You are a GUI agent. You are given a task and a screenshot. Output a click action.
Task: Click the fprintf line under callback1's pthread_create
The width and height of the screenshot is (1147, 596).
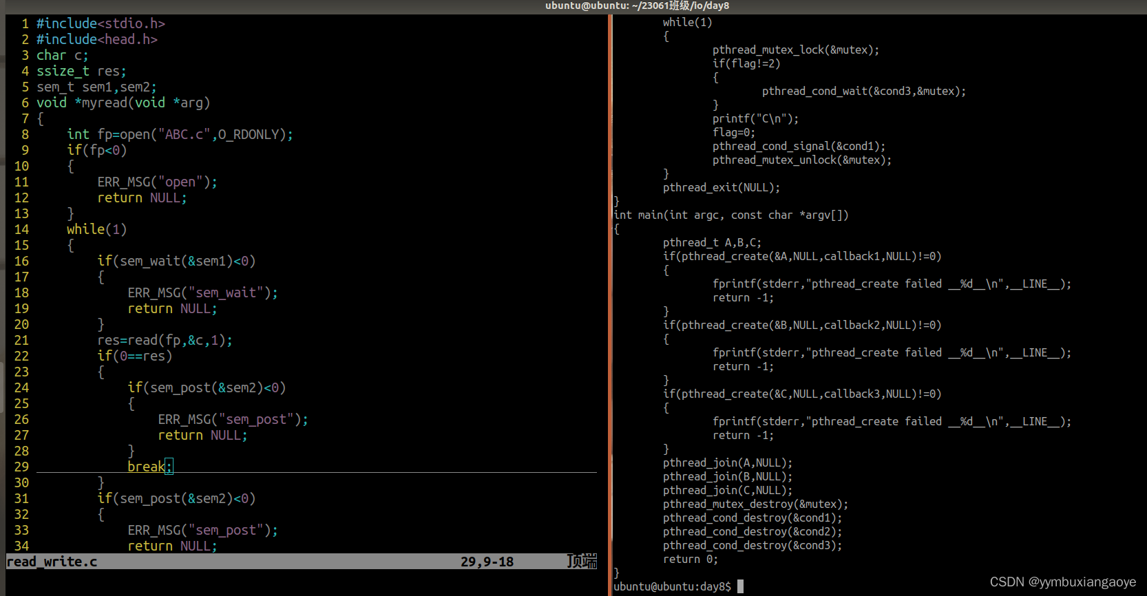892,284
